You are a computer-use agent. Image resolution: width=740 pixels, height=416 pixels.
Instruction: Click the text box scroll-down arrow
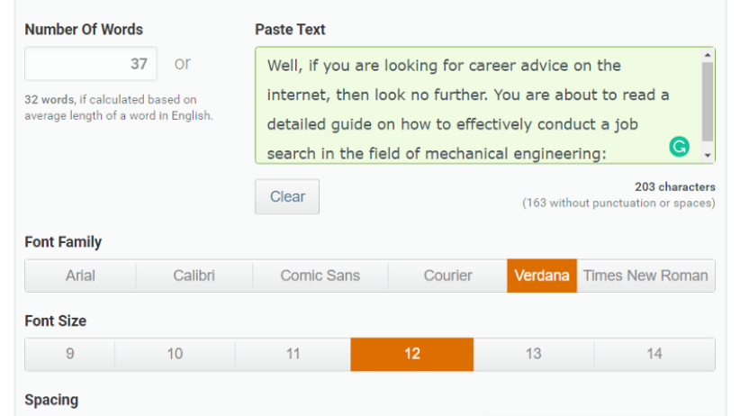coord(708,156)
